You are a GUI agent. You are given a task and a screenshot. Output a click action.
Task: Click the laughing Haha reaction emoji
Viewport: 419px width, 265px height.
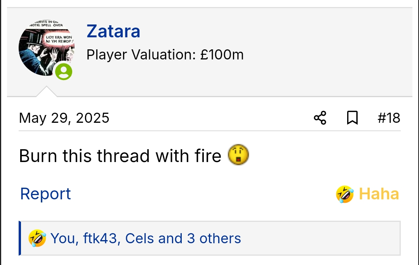pyautogui.click(x=345, y=194)
